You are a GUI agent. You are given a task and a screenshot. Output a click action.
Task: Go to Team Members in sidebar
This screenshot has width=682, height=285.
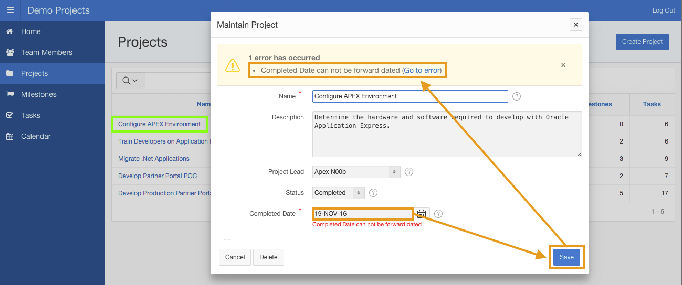46,52
